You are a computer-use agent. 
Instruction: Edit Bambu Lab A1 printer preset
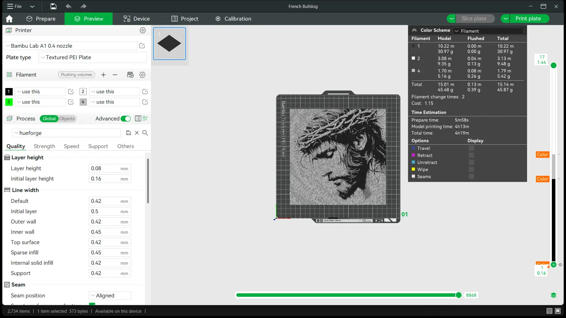pyautogui.click(x=142, y=46)
